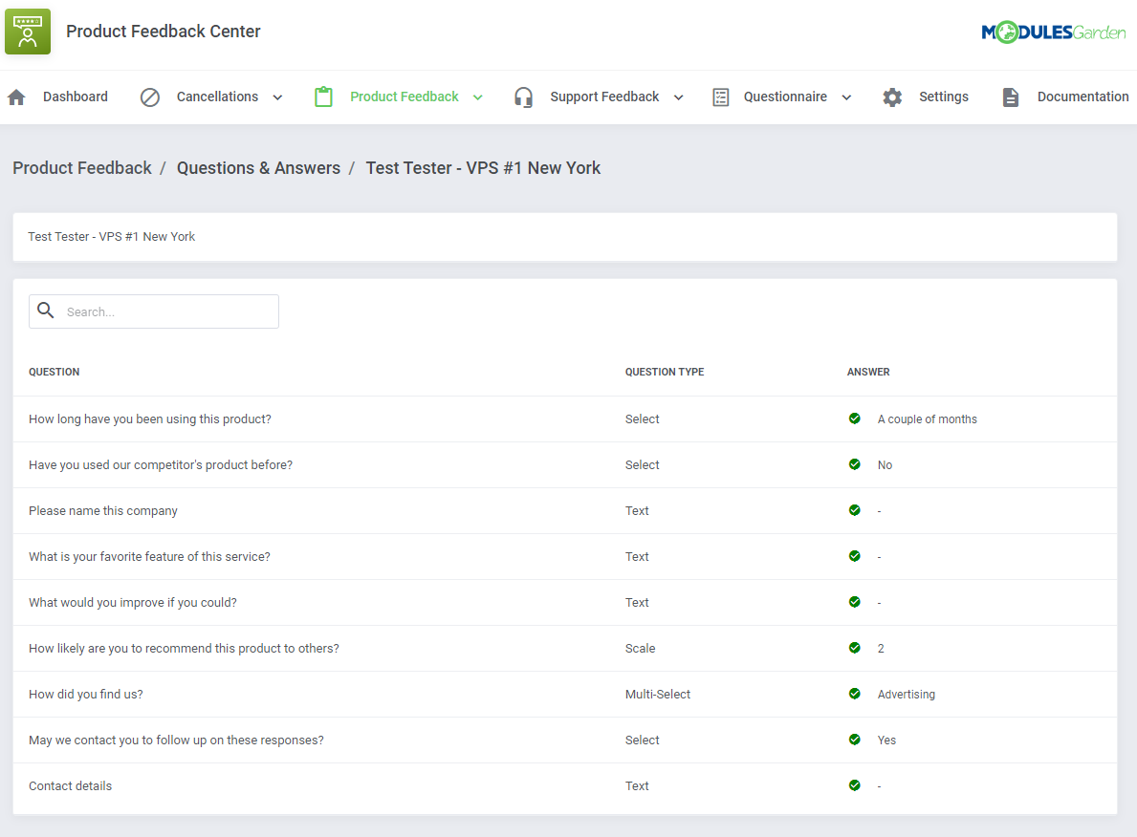The image size is (1137, 837).
Task: Open the Dashboard menu item
Action: (76, 97)
